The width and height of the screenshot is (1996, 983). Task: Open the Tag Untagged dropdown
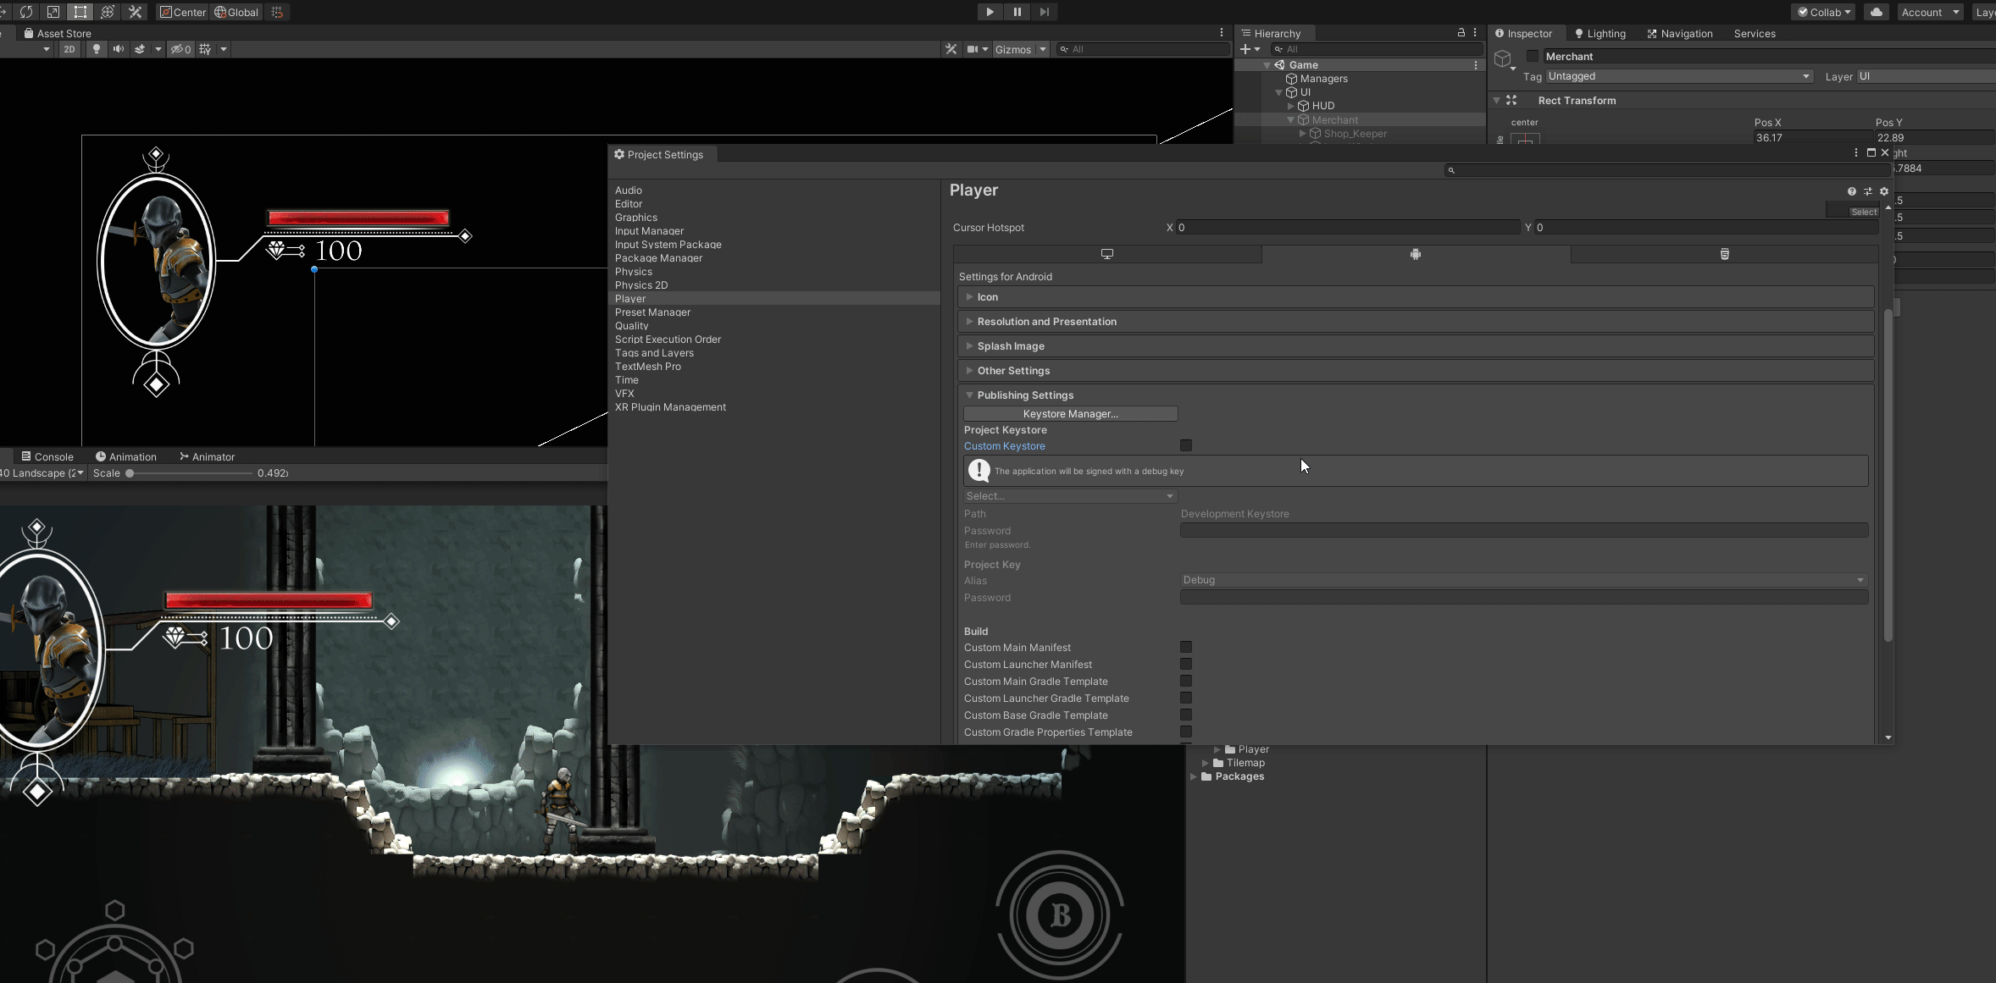pos(1679,76)
